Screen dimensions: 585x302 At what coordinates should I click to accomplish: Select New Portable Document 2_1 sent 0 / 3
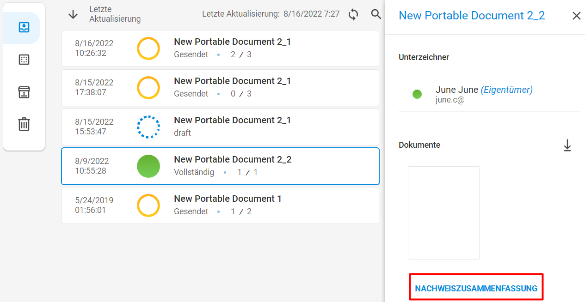pos(220,88)
